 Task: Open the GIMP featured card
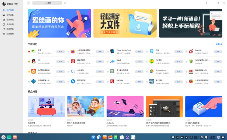[165, 107]
